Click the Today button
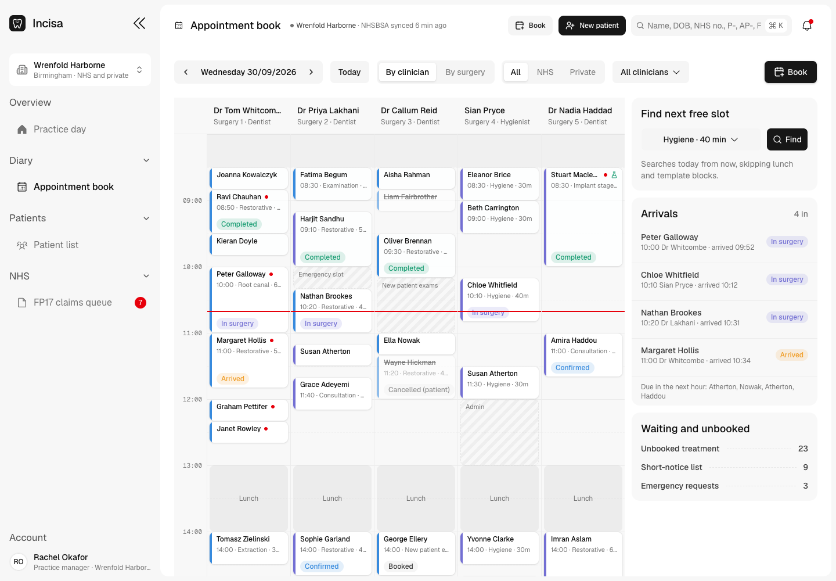Screen dimensions: 836x581 pos(349,72)
